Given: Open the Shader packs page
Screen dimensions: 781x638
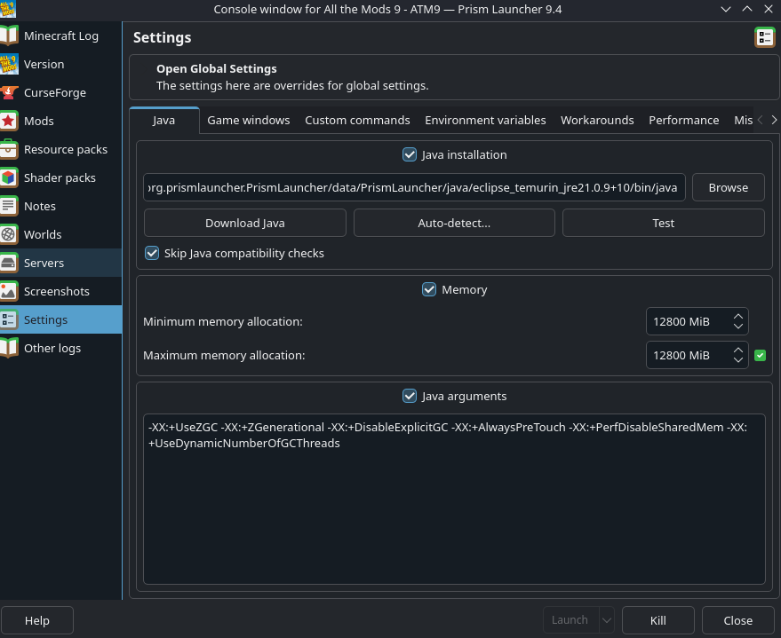Looking at the screenshot, I should pyautogui.click(x=58, y=177).
